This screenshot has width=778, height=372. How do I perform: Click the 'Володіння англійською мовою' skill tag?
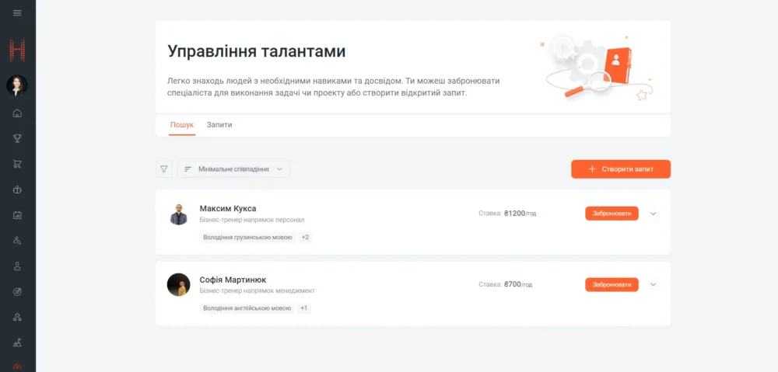tap(247, 308)
